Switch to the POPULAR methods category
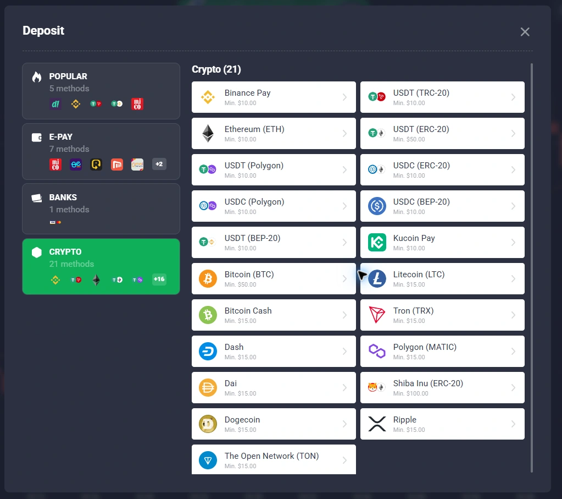This screenshot has height=499, width=562. tap(101, 91)
